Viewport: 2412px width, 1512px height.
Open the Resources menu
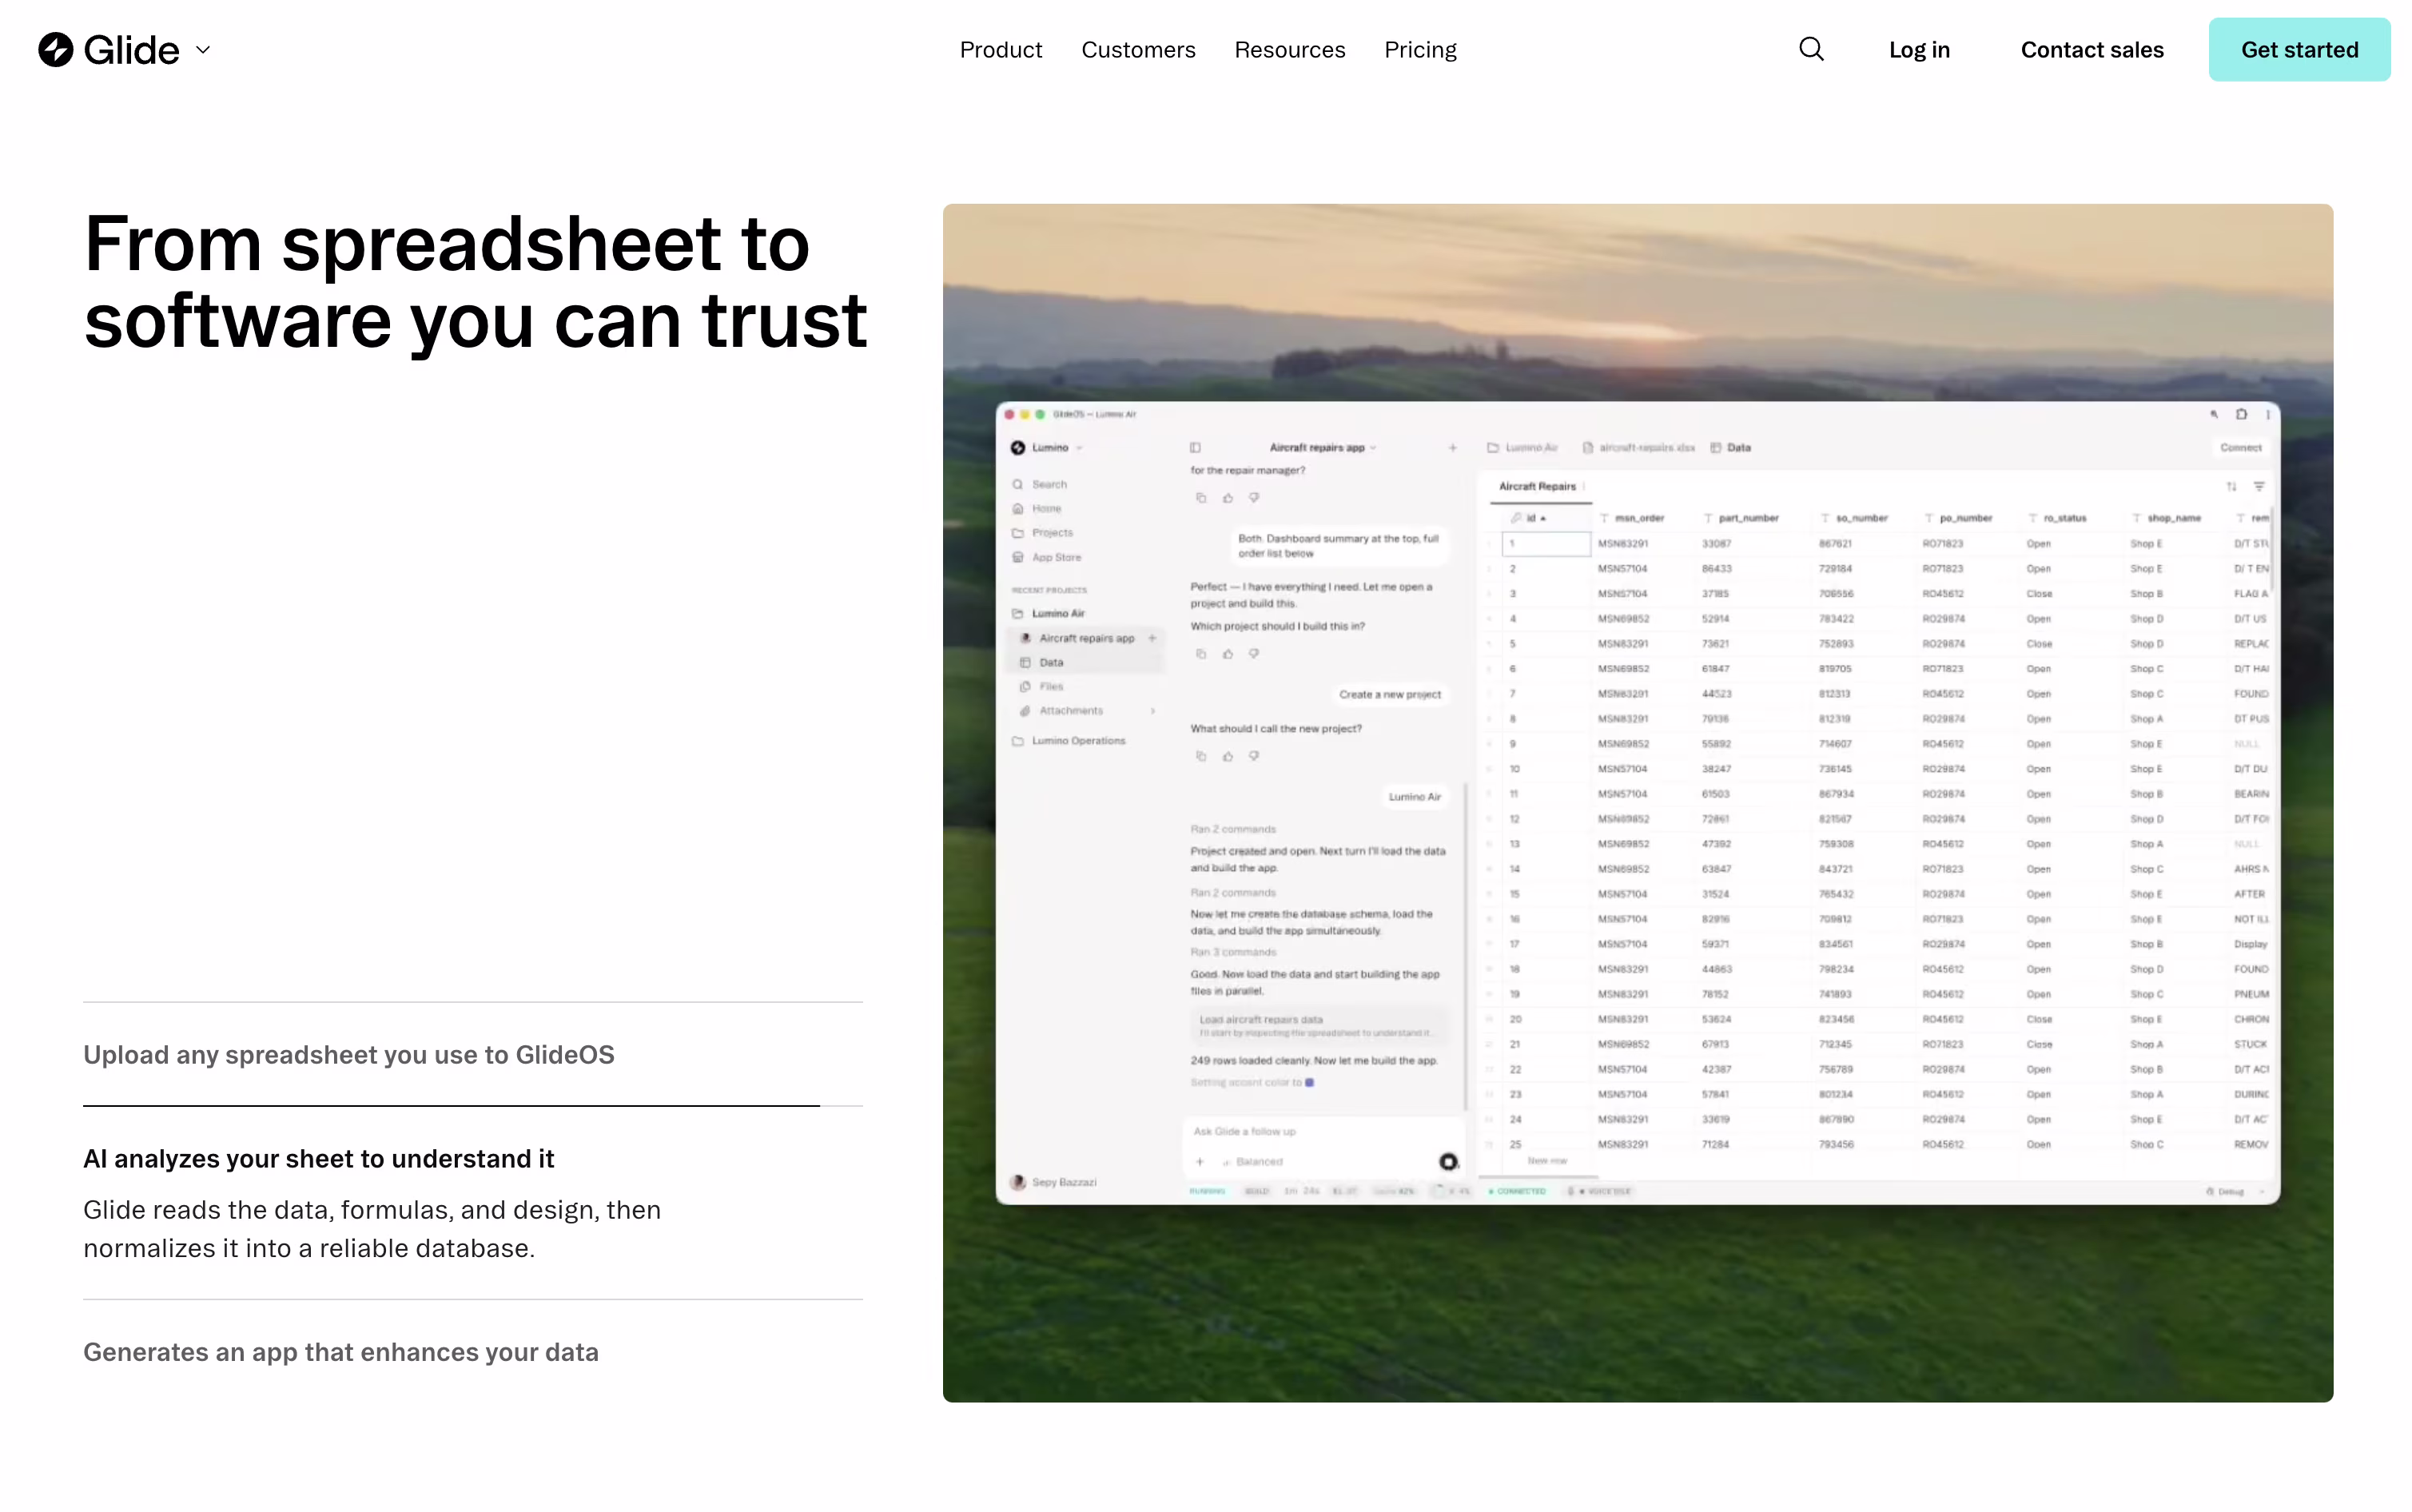coord(1289,50)
